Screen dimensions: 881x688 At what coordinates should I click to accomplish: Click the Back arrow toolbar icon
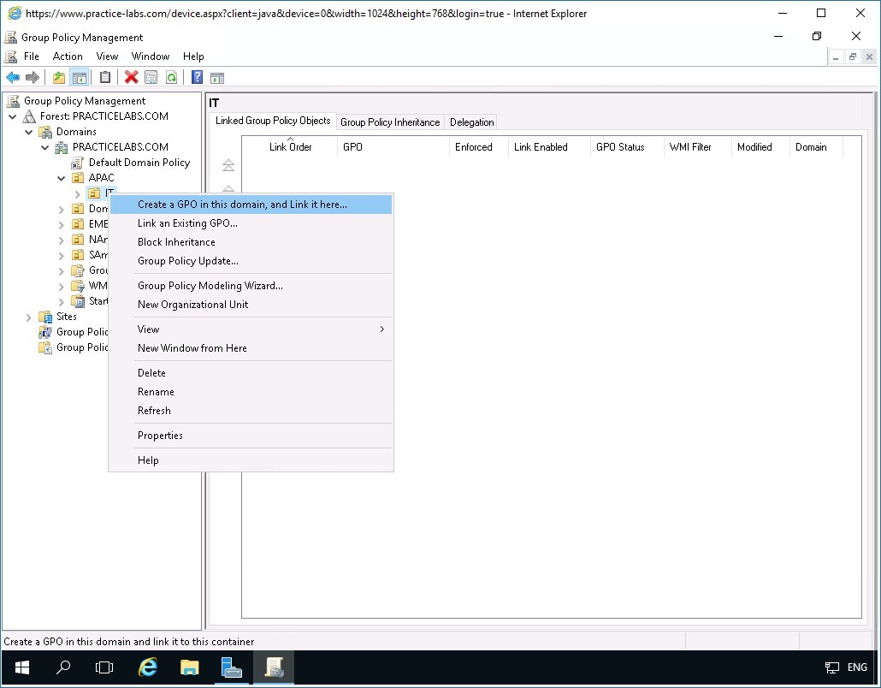tap(12, 78)
